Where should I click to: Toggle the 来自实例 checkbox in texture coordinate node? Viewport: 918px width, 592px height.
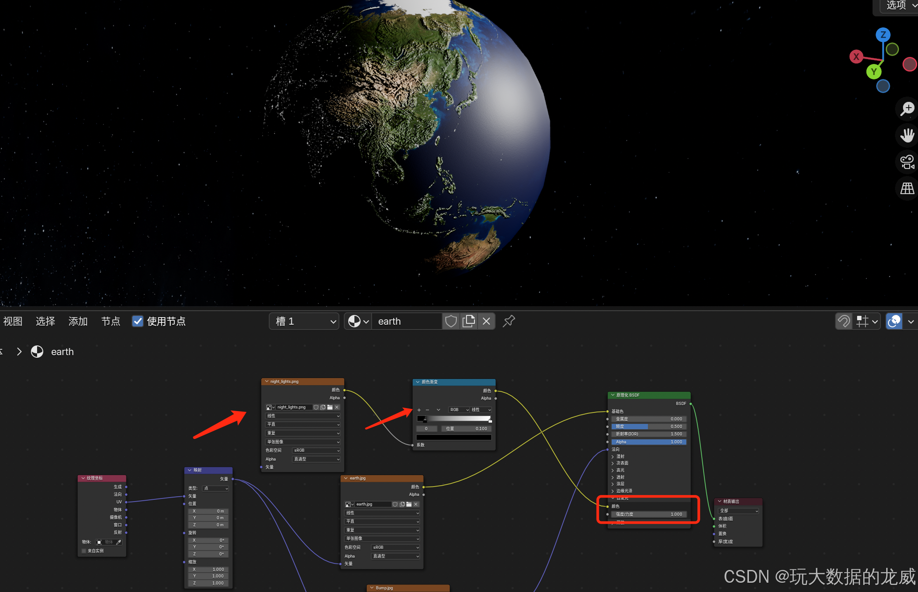click(84, 551)
